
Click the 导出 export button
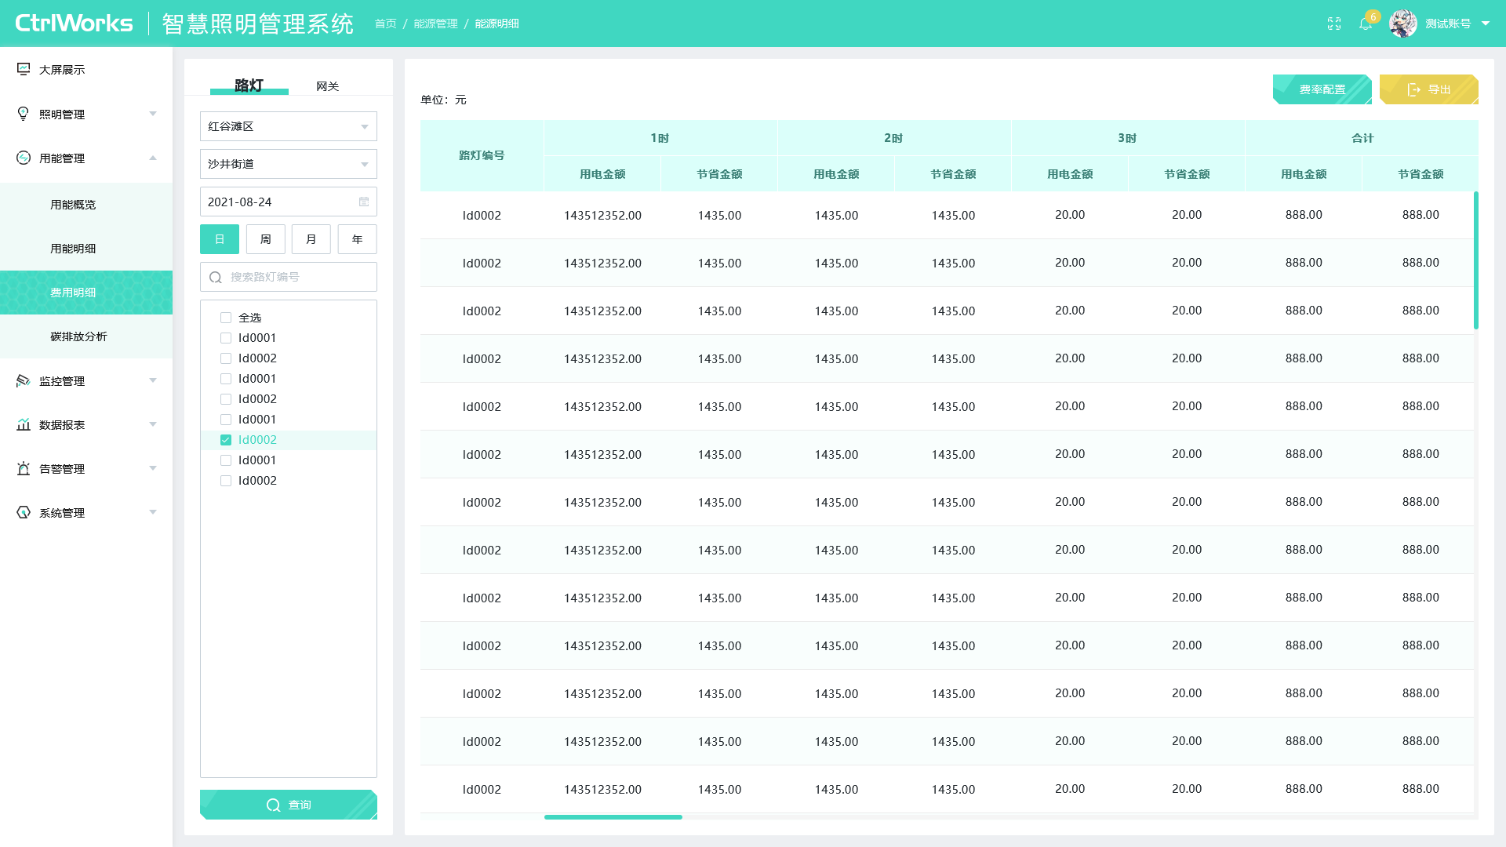click(x=1429, y=89)
